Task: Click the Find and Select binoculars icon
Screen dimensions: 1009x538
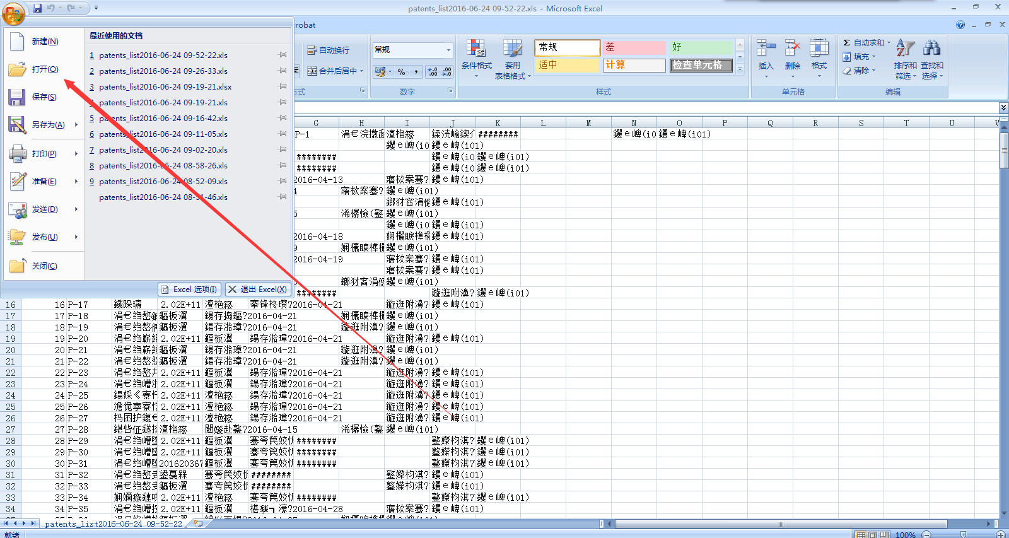Action: [931, 49]
